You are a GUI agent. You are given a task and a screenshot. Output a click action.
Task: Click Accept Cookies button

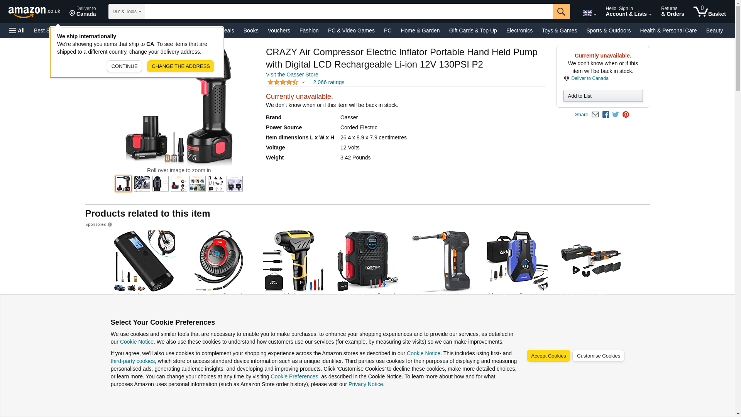coord(548,356)
